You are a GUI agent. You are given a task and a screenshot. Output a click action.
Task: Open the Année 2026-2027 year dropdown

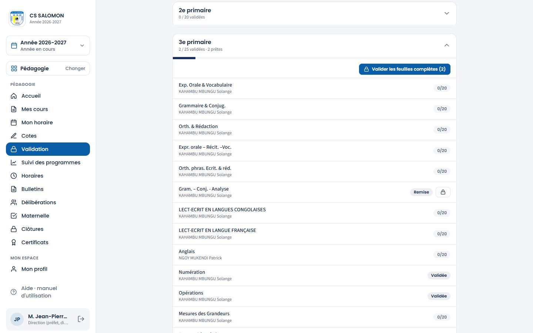(48, 46)
